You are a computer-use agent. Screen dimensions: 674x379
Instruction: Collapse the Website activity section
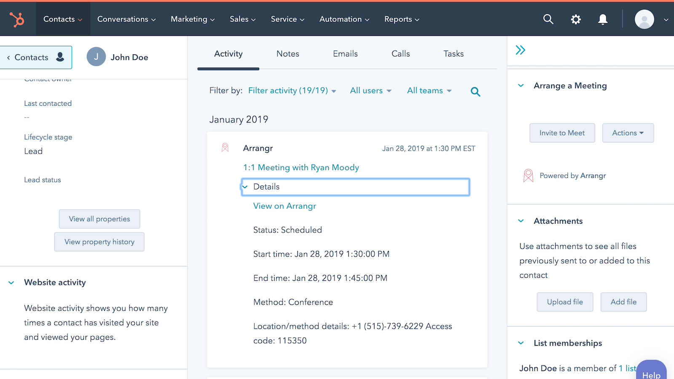point(11,283)
